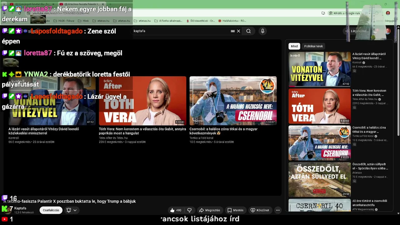Open sidebar thumbnail Csernobil 40
Screen dimensions: 400x225
point(319,205)
